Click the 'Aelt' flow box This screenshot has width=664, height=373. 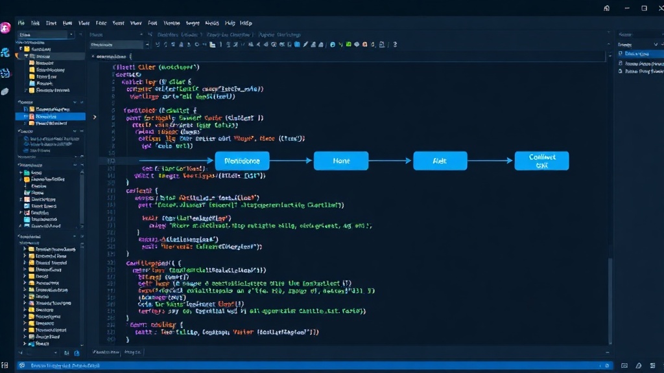[x=440, y=161]
